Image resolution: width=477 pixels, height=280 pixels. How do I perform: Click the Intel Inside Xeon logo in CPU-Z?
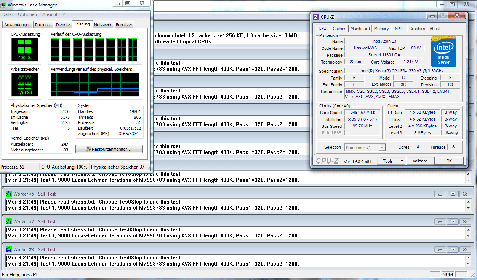coord(443,52)
